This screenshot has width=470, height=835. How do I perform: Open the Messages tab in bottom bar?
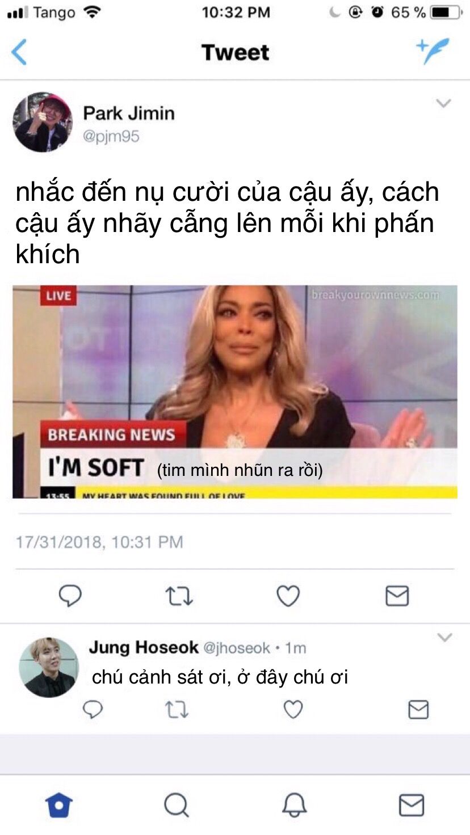pos(411,804)
